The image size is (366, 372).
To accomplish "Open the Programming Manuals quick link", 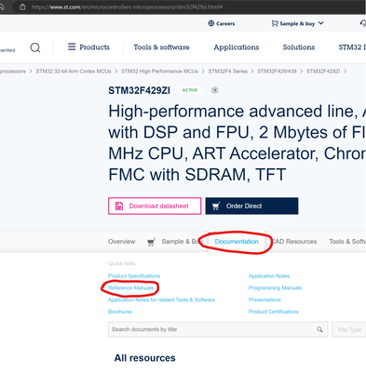I will tap(275, 288).
